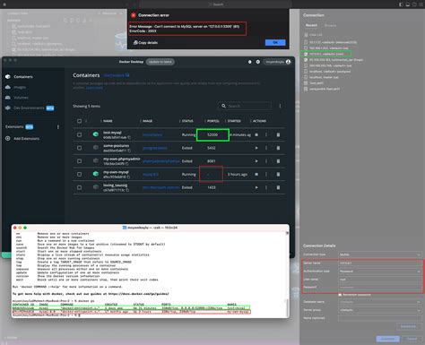The height and width of the screenshot is (345, 425).
Task: Click Copy details in the error dialog
Action: point(145,43)
